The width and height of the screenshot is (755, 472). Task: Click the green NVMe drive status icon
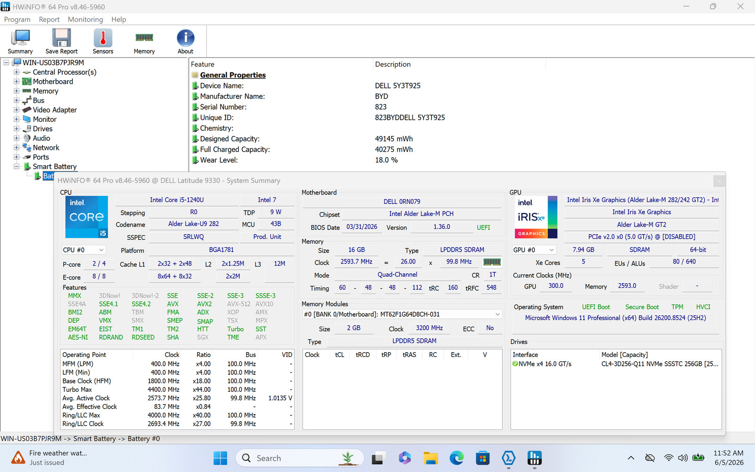tap(515, 364)
